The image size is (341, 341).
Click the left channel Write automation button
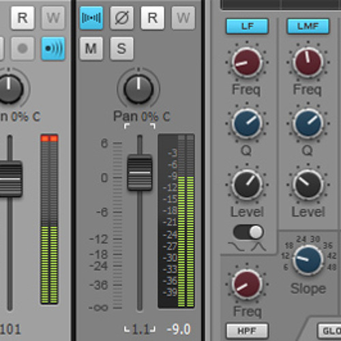click(53, 18)
